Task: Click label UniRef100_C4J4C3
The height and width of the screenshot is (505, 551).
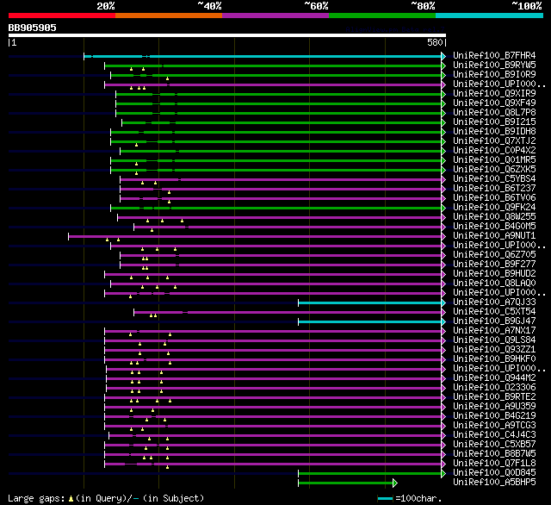Action: pos(494,435)
